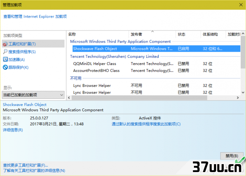This screenshot has width=246, height=176.
Task: Open the 当前已加载的加载项 display dropdown
Action: coord(33,95)
